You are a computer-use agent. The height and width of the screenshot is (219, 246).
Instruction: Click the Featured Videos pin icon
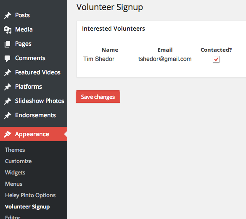pyautogui.click(x=8, y=73)
